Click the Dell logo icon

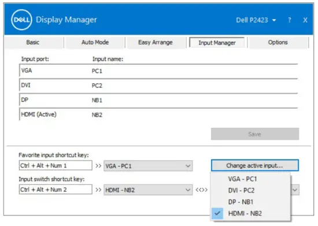tap(21, 20)
